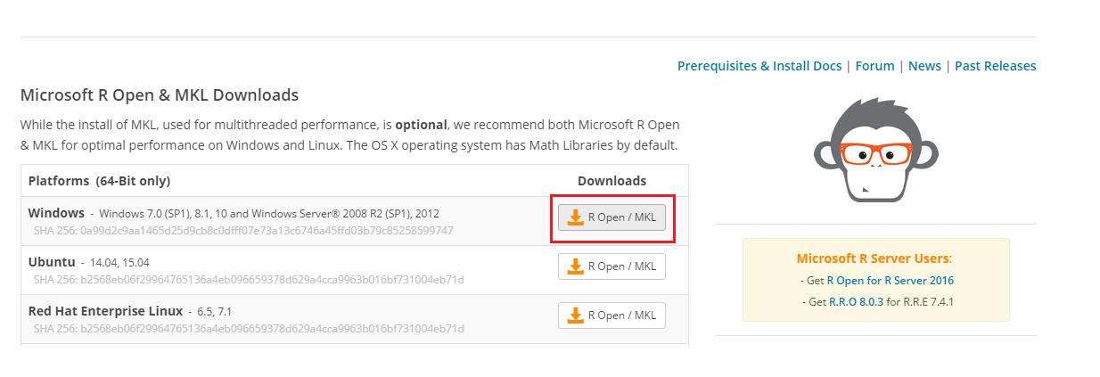Go to the Forum link
The width and height of the screenshot is (1100, 377).
pyautogui.click(x=874, y=66)
